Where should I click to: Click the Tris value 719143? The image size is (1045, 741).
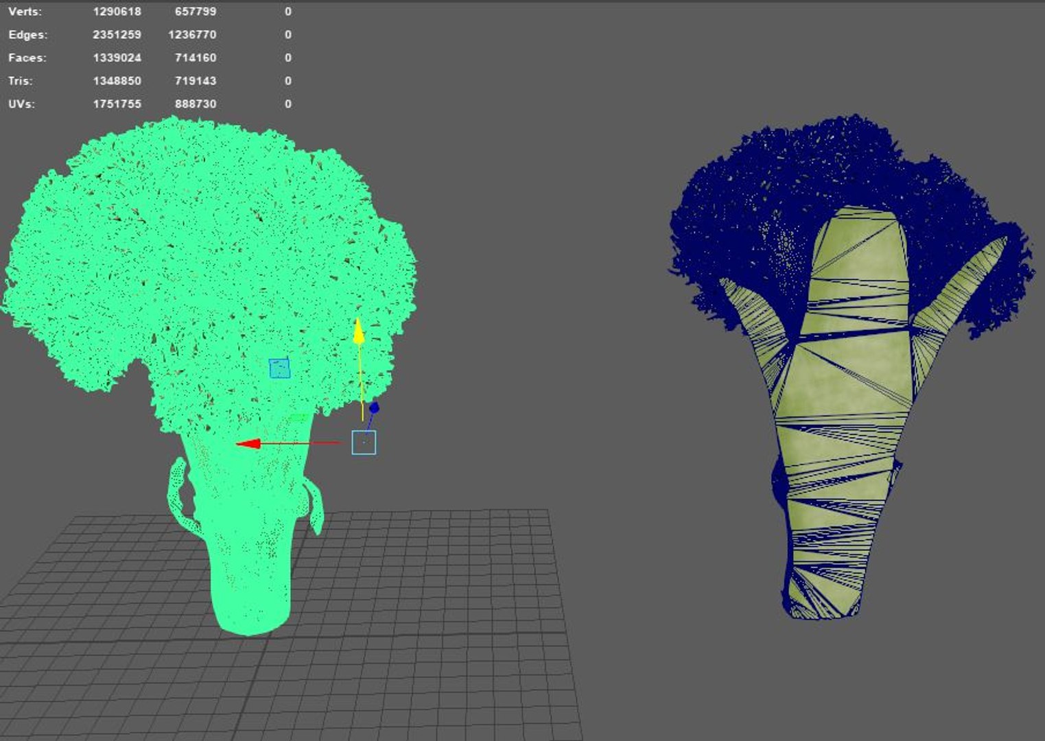coord(196,81)
